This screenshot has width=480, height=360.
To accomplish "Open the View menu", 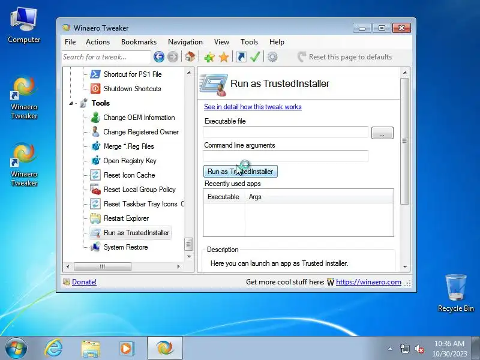I will pos(221,42).
